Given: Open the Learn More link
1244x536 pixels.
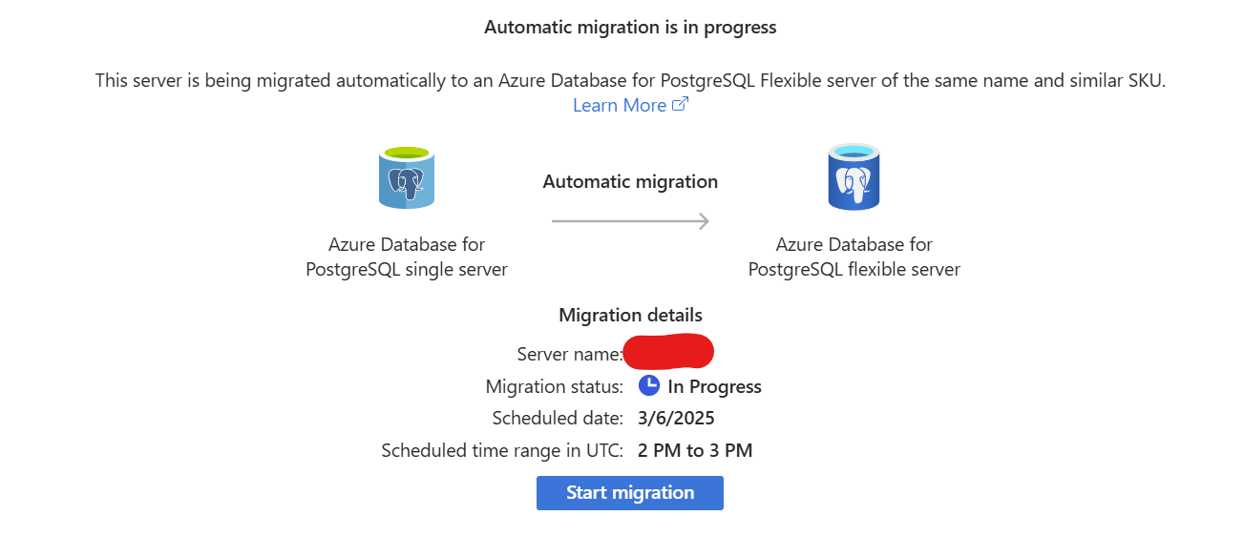Looking at the screenshot, I should (x=619, y=106).
